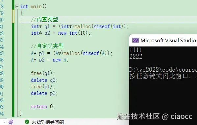The width and height of the screenshot is (197, 125).
Task: Click the 'delete p2;' statement
Action: coord(44,93)
